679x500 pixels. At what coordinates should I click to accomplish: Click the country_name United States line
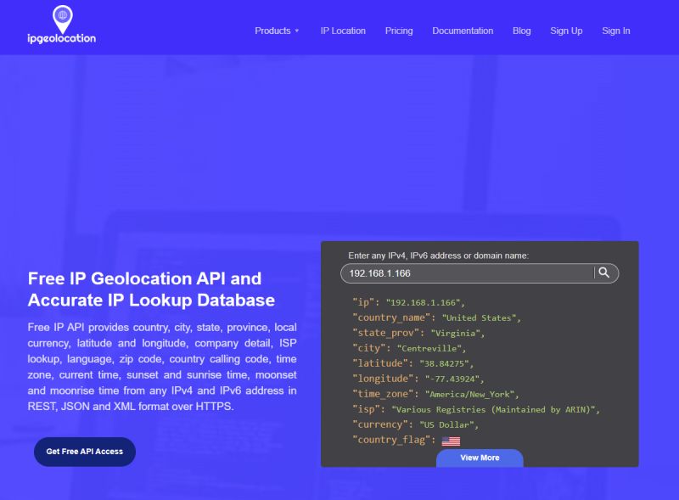pyautogui.click(x=436, y=317)
